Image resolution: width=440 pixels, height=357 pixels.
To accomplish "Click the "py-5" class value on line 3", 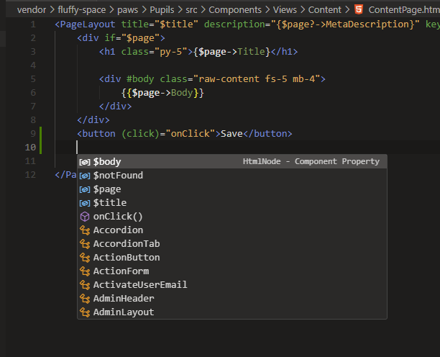I will tap(171, 52).
